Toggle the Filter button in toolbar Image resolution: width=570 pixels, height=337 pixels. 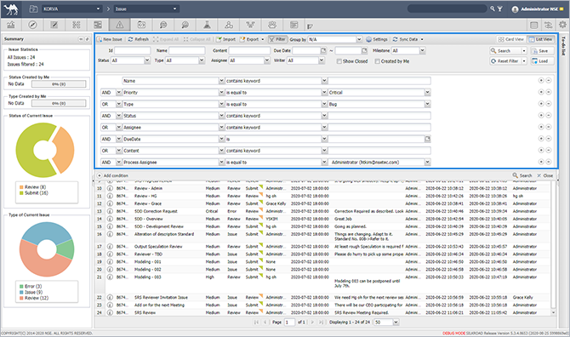click(277, 39)
